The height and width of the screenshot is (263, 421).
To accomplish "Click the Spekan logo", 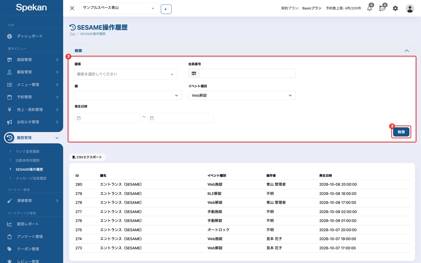I will point(31,7).
